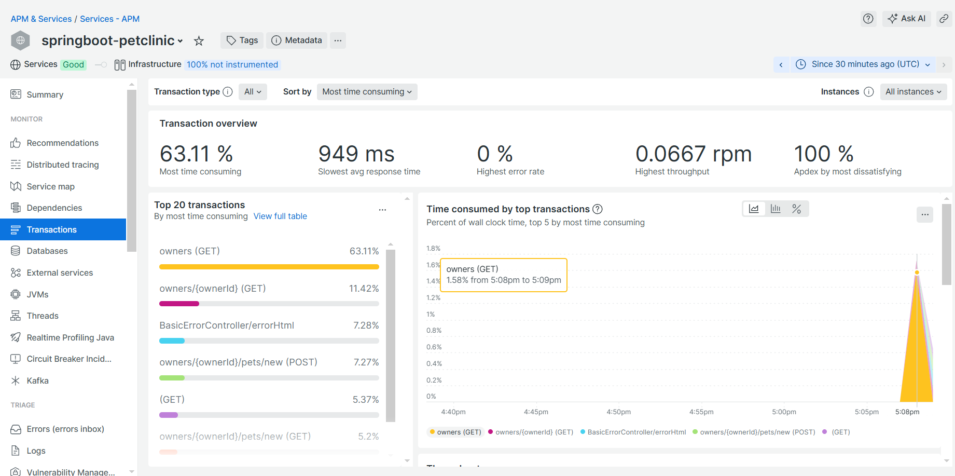Click the Logs sidebar icon
The width and height of the screenshot is (955, 476).
tap(16, 451)
